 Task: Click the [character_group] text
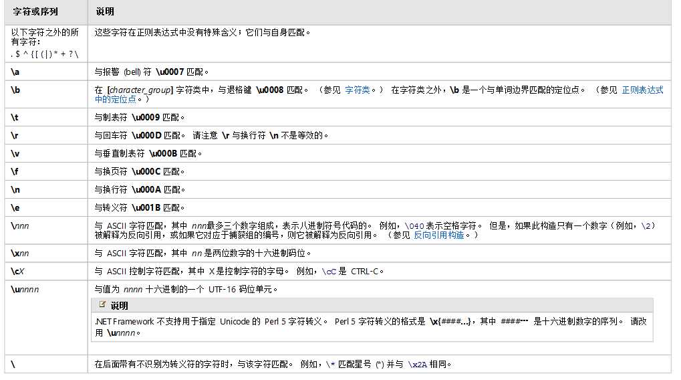(x=140, y=90)
